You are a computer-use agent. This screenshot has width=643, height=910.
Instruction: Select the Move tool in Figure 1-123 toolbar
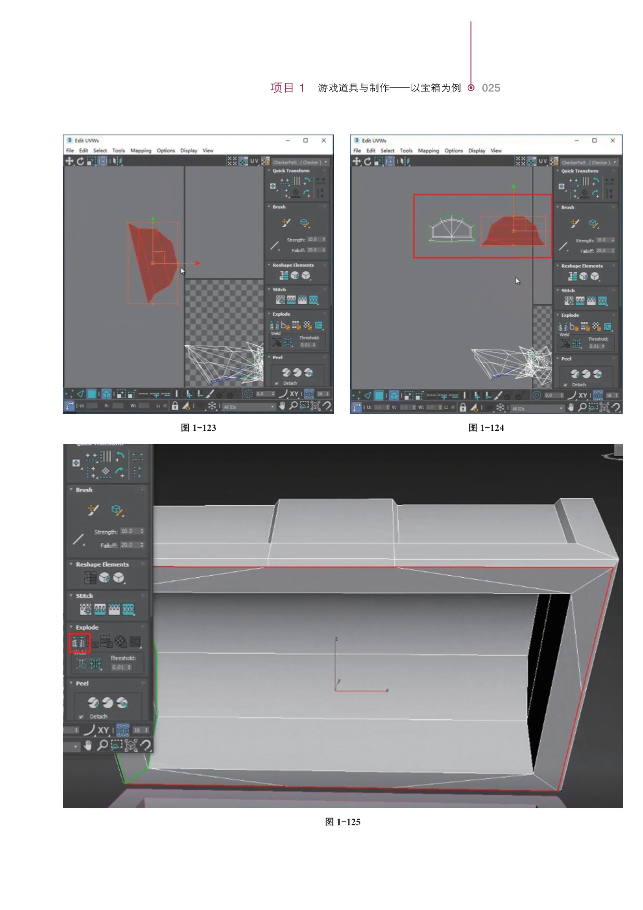click(x=69, y=161)
